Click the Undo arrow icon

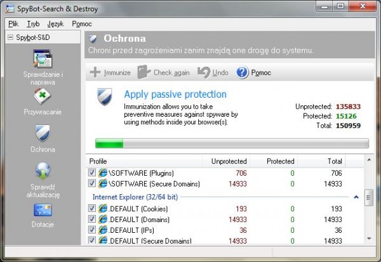204,72
